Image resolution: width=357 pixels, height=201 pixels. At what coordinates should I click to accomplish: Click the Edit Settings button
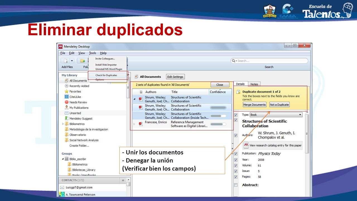click(175, 77)
